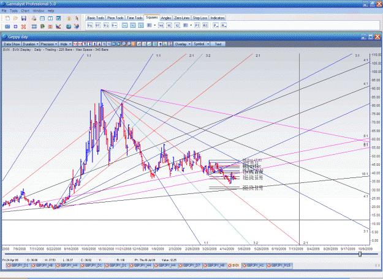Click the Save floppy disk icon
The image size is (383, 279).
coord(24,18)
